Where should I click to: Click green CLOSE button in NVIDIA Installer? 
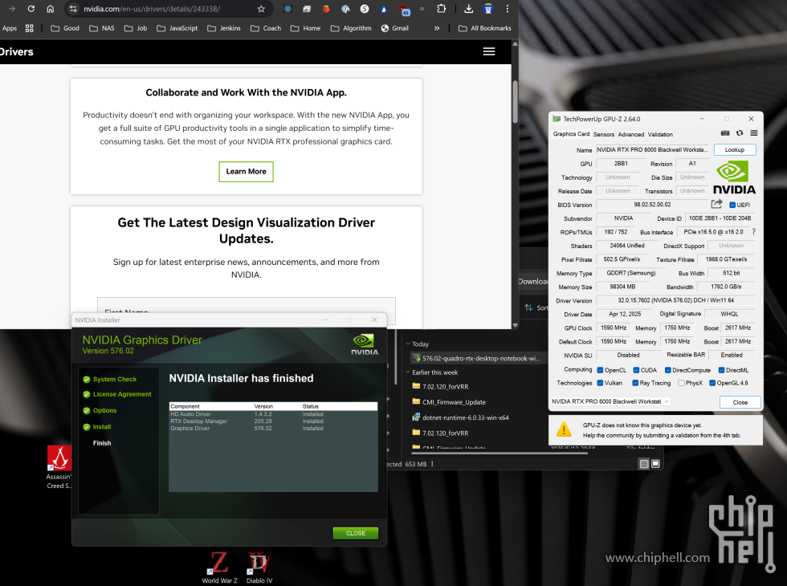click(x=355, y=533)
